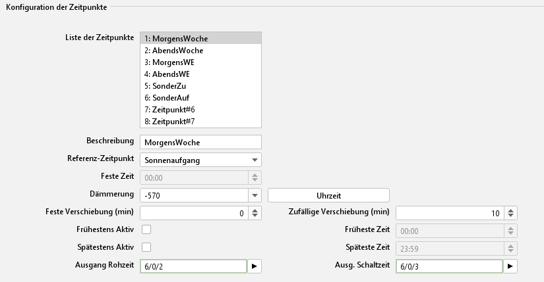Select 8: Zeitpunkt#7 entry
The width and height of the screenshot is (544, 282).
point(169,122)
